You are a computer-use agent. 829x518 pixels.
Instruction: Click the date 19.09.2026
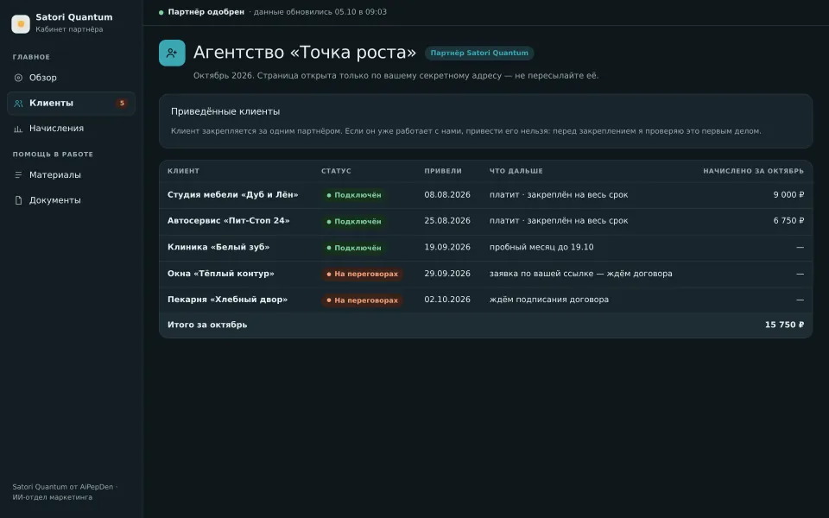447,247
